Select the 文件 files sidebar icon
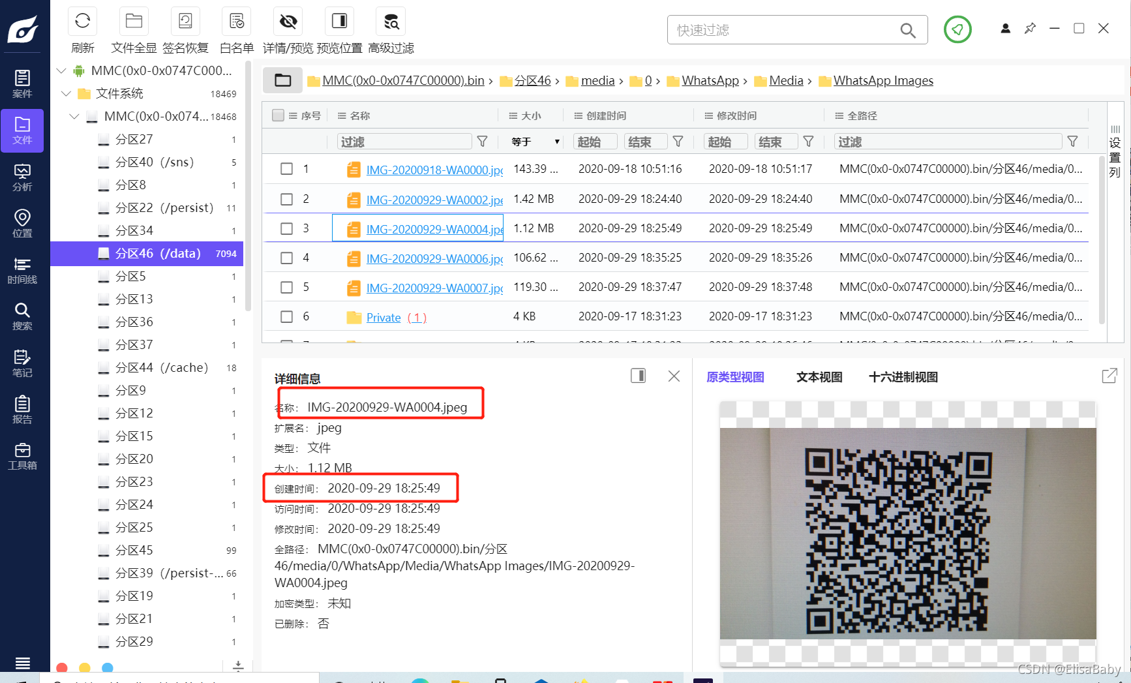The image size is (1131, 683). (x=22, y=130)
